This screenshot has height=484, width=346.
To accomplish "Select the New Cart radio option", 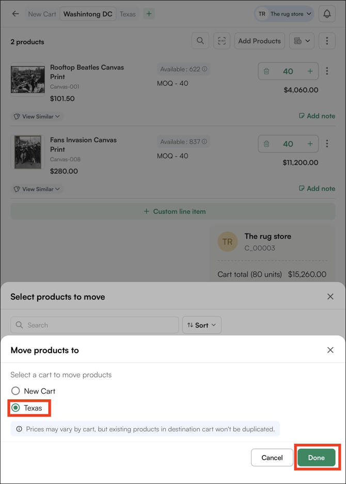I will tap(16, 391).
